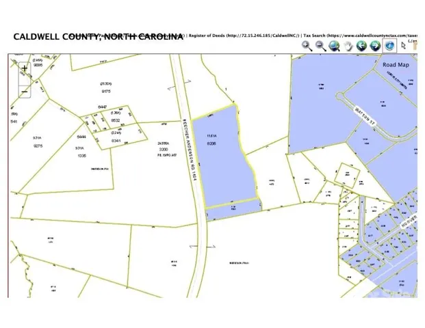Click the globe full extent zoom icon
This screenshot has width=425, height=328.
[x=335, y=46]
